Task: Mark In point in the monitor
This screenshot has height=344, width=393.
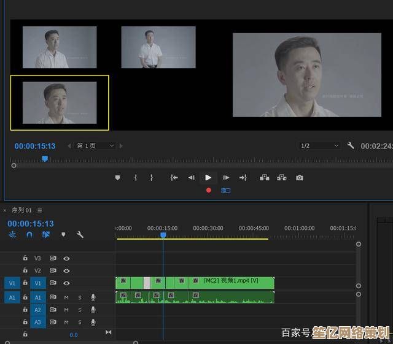Action: (136, 178)
